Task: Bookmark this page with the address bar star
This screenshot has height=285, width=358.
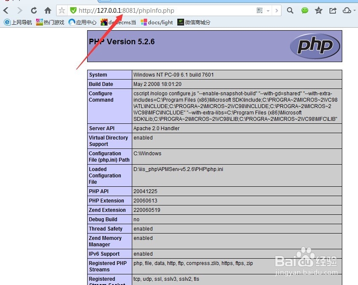Action: 62,11
